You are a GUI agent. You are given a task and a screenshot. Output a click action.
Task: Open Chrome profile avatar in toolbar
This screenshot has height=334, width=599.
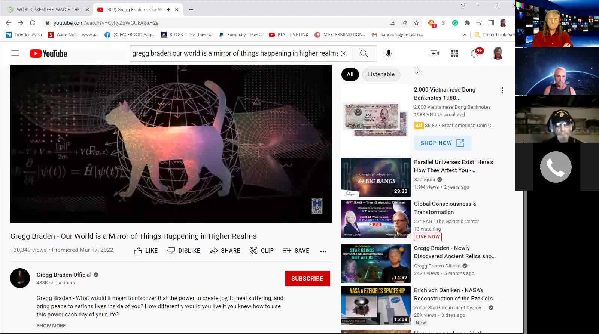(503, 23)
